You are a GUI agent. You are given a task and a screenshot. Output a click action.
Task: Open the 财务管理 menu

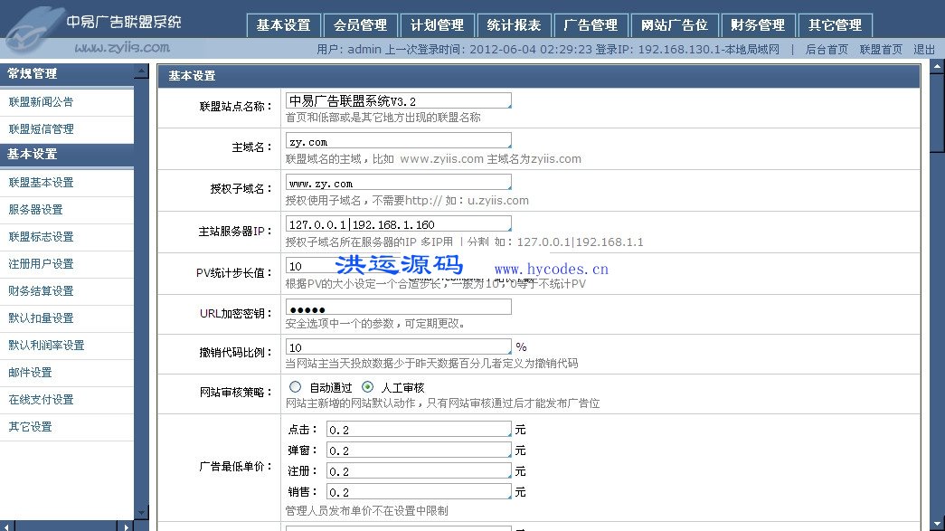758,24
